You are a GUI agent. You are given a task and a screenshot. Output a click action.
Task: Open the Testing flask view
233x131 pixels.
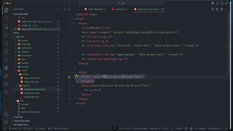pyautogui.click(x=6, y=60)
